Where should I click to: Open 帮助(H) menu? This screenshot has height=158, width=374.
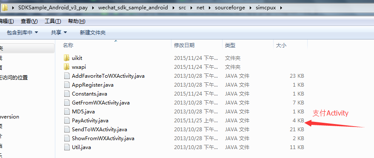click(77, 21)
